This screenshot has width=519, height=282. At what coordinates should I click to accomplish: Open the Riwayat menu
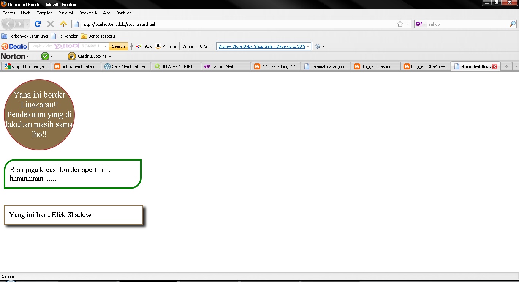click(x=66, y=13)
